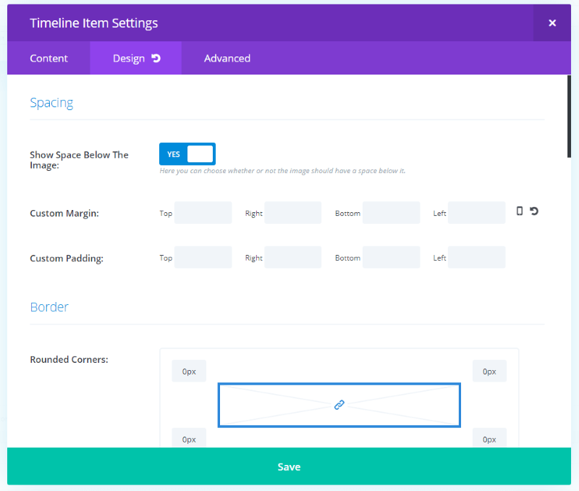Click the Show Space Below The Image label
This screenshot has height=491, width=579.
point(79,159)
